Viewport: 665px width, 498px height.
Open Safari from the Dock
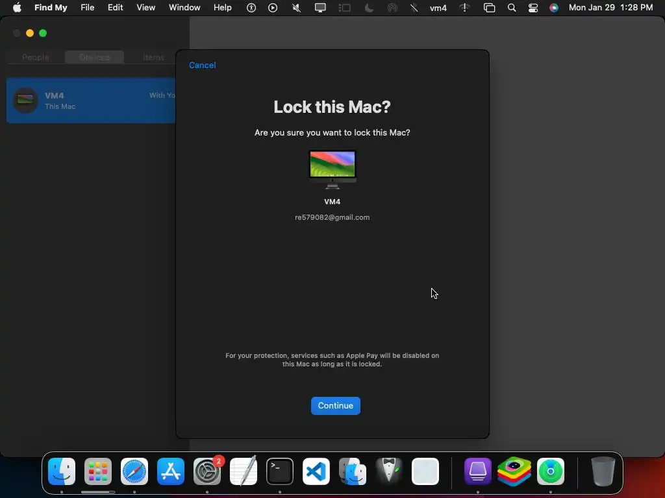tap(134, 471)
